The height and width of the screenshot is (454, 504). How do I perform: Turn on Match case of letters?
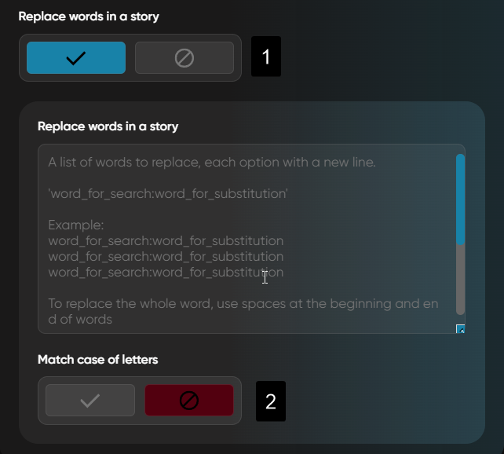[x=90, y=401]
